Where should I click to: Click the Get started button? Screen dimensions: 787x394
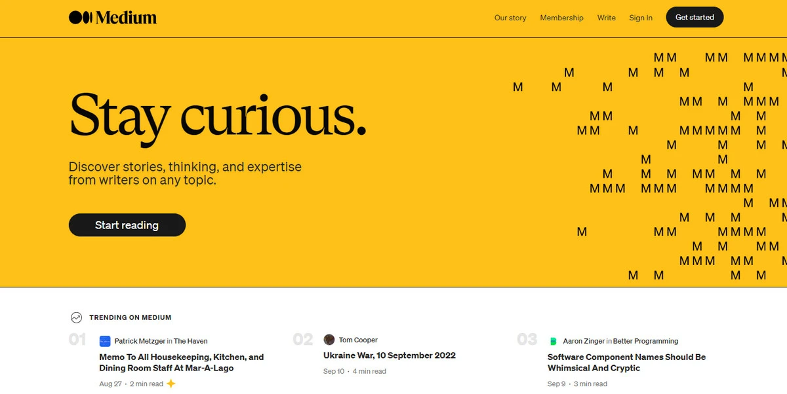695,17
